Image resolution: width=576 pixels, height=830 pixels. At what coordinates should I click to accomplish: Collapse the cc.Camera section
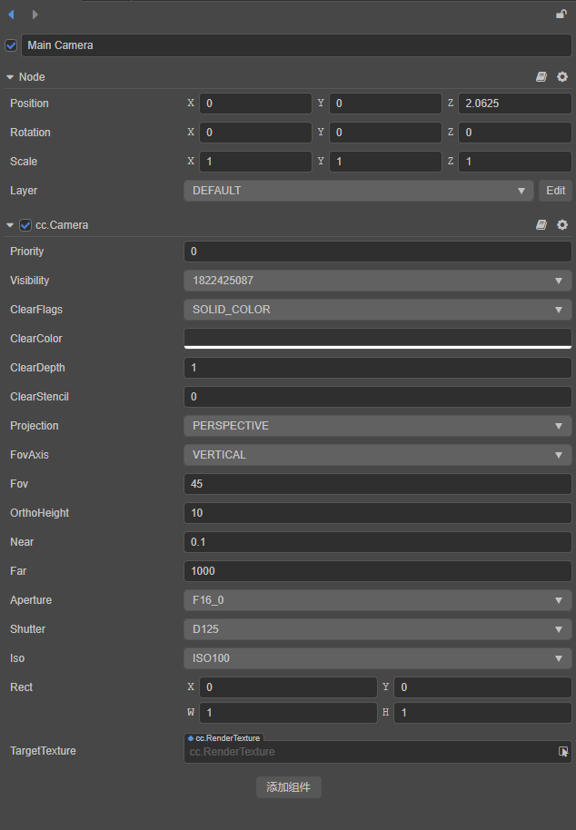pos(10,225)
